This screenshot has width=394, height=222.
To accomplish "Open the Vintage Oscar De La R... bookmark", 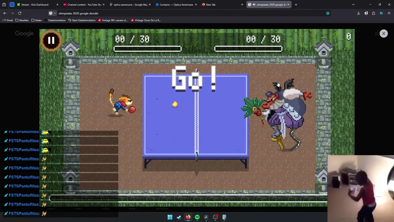I will pyautogui.click(x=146, y=20).
